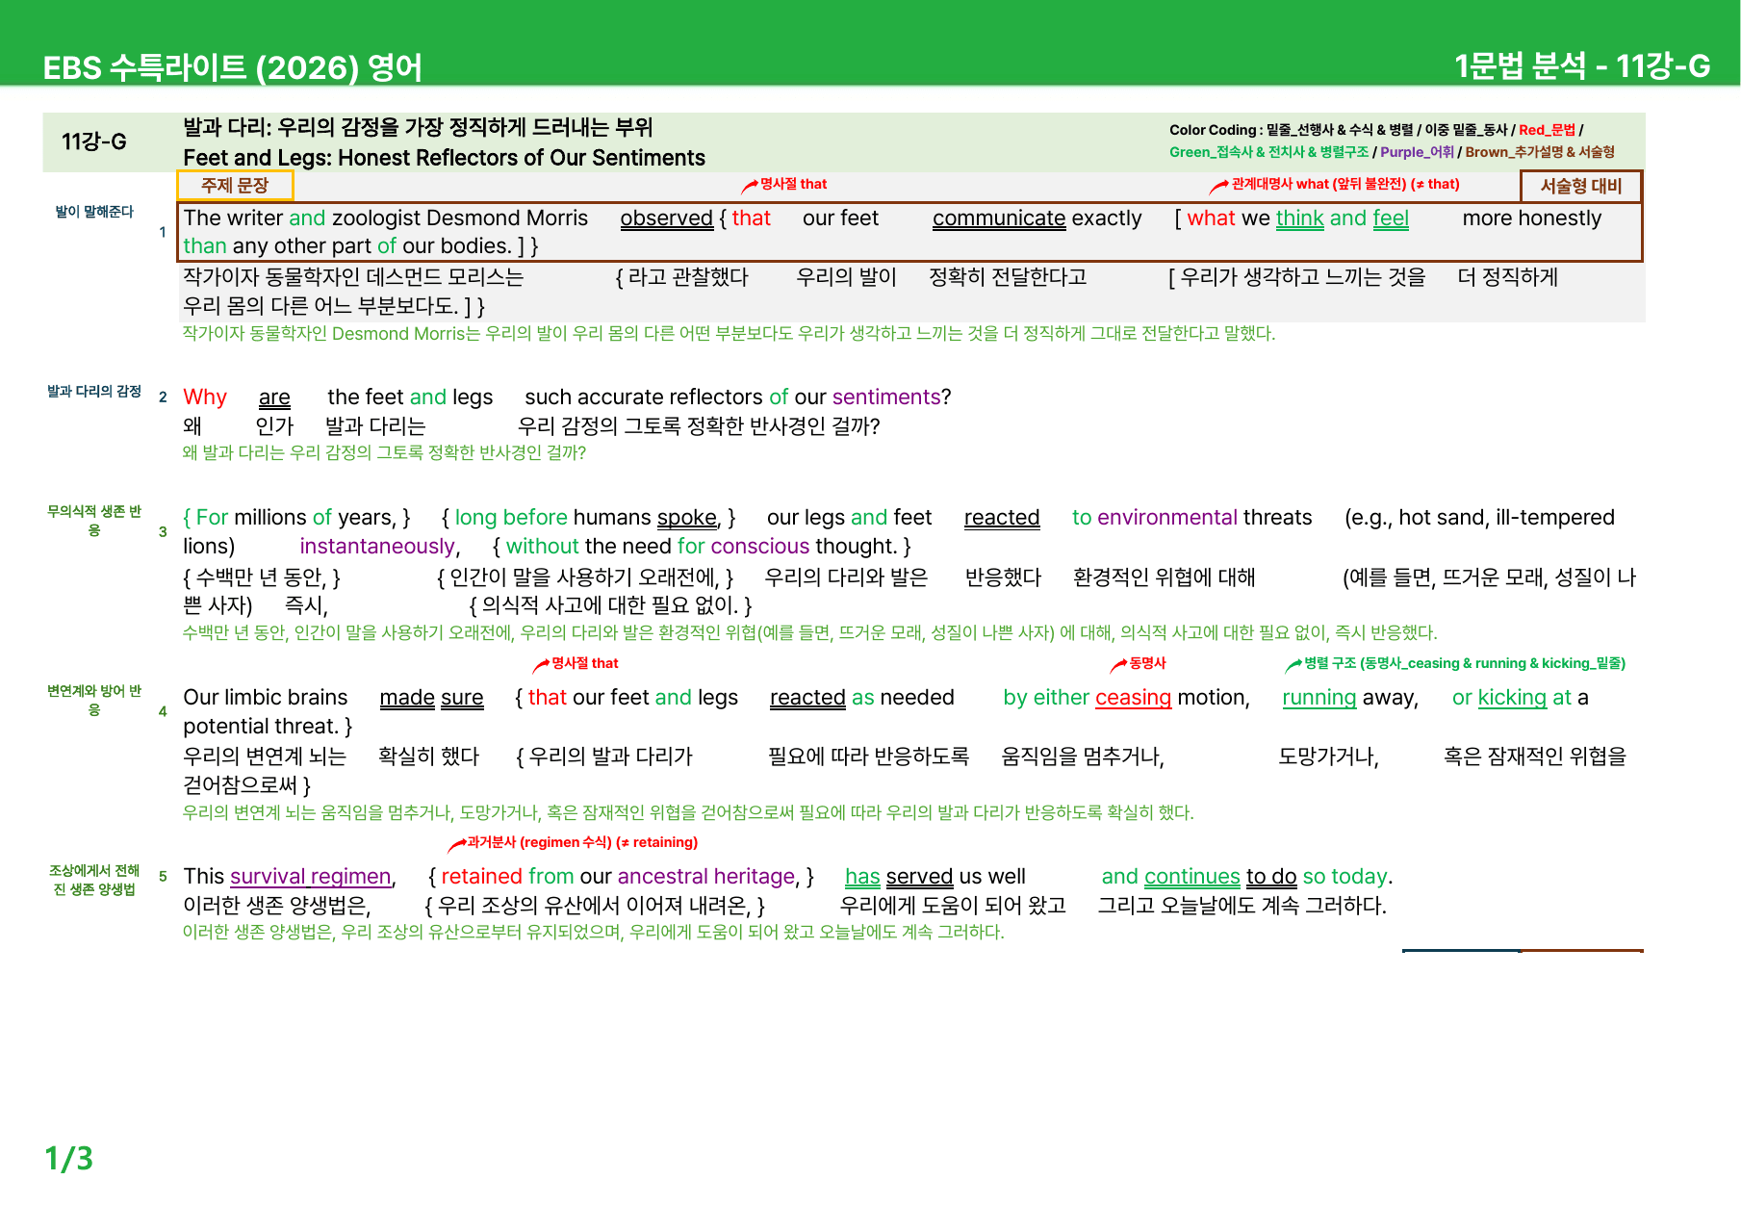The height and width of the screenshot is (1231, 1741).
Task: Click the translation '작가이자 동물학자인 데스먼드 모리스는'
Action: coord(353,277)
